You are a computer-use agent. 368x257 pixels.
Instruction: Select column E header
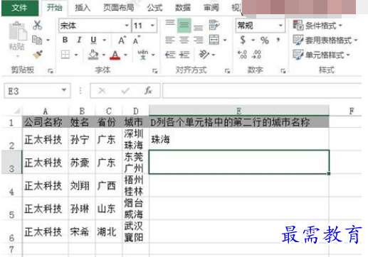coord(239,111)
